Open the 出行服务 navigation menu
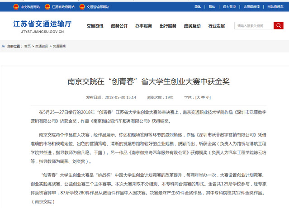The width and height of the screenshot is (289, 208). click(168, 26)
